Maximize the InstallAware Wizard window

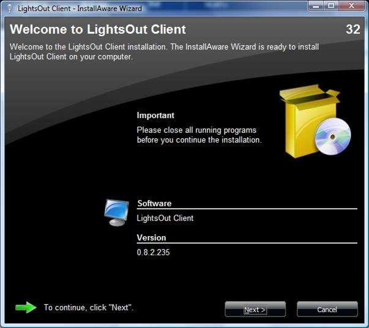coord(331,6)
